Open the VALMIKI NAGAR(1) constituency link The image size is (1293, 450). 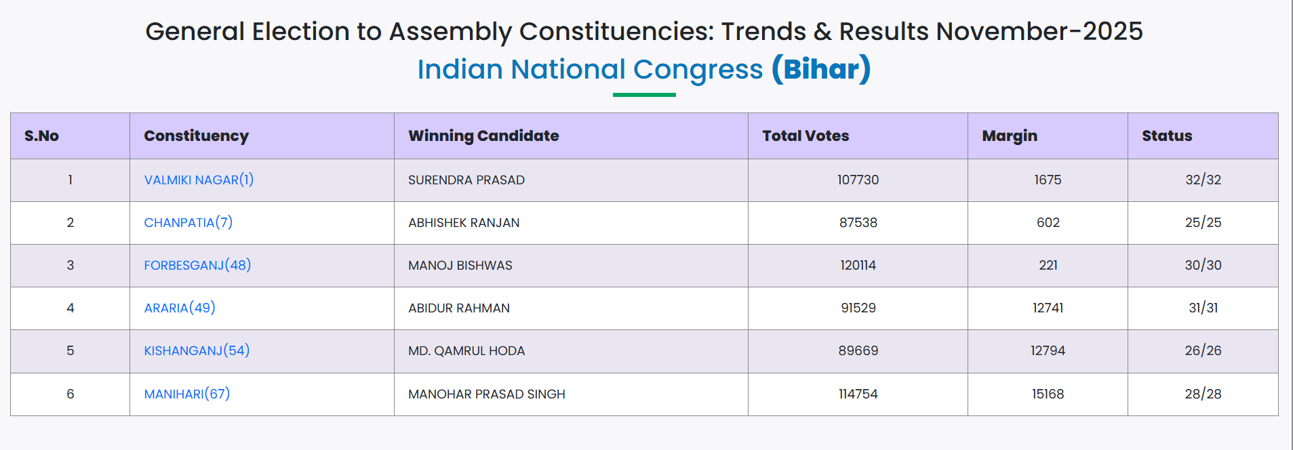pyautogui.click(x=199, y=180)
